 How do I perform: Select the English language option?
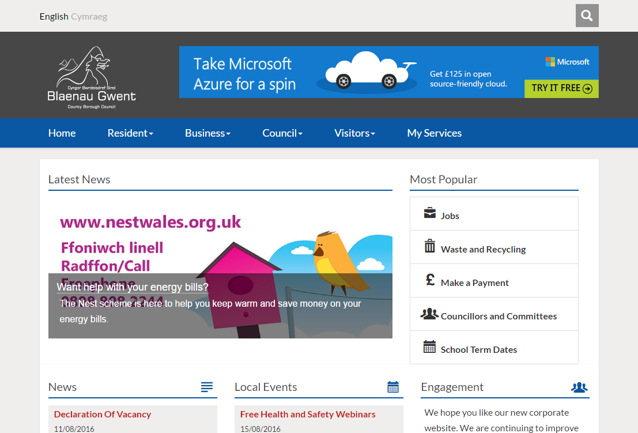(x=54, y=17)
